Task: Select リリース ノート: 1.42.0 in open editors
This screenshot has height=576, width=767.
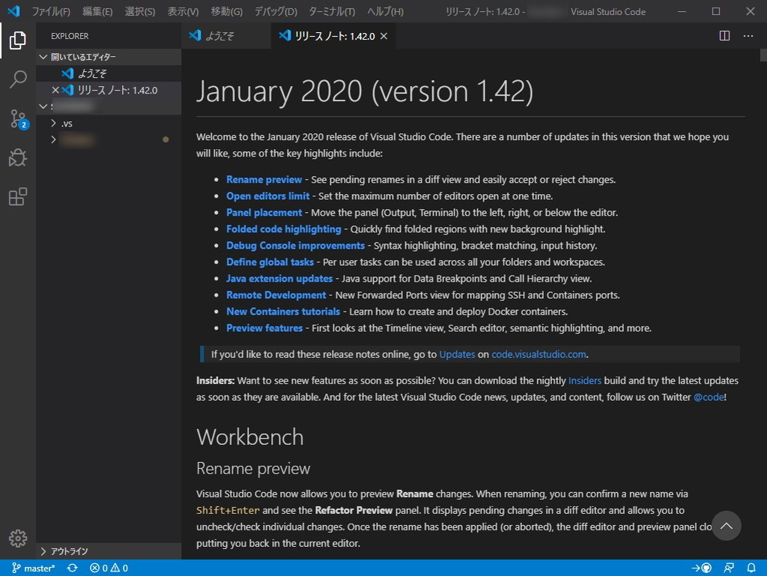Action: coord(109,90)
